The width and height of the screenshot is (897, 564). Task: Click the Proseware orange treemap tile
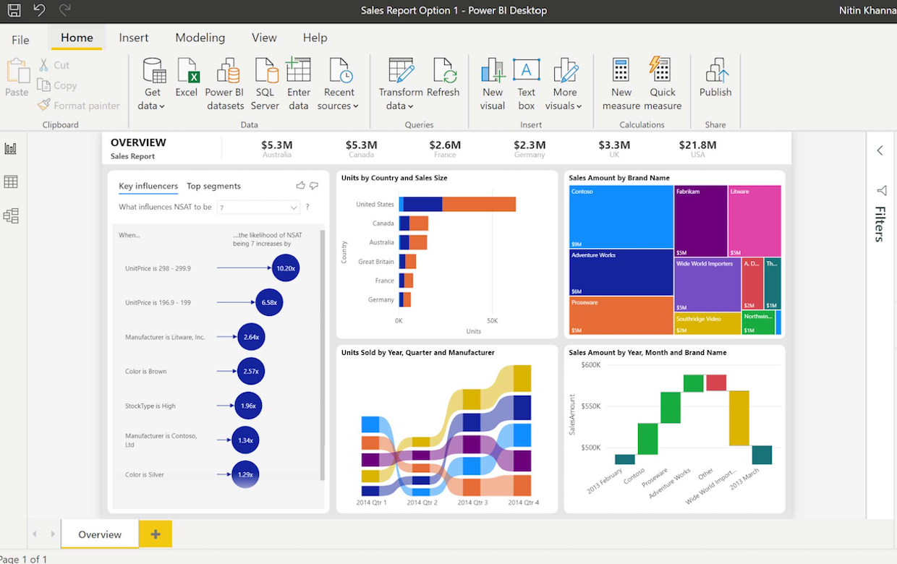click(x=621, y=315)
